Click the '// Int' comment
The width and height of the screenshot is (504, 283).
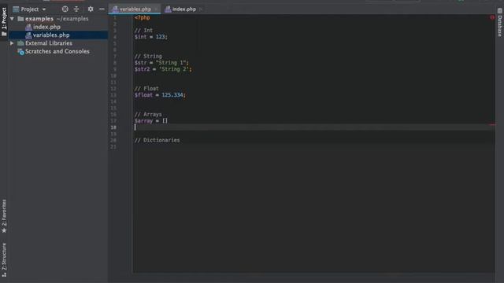pyautogui.click(x=143, y=31)
